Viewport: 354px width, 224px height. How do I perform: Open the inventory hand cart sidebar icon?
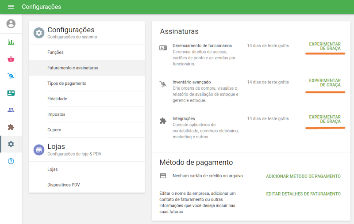click(11, 76)
